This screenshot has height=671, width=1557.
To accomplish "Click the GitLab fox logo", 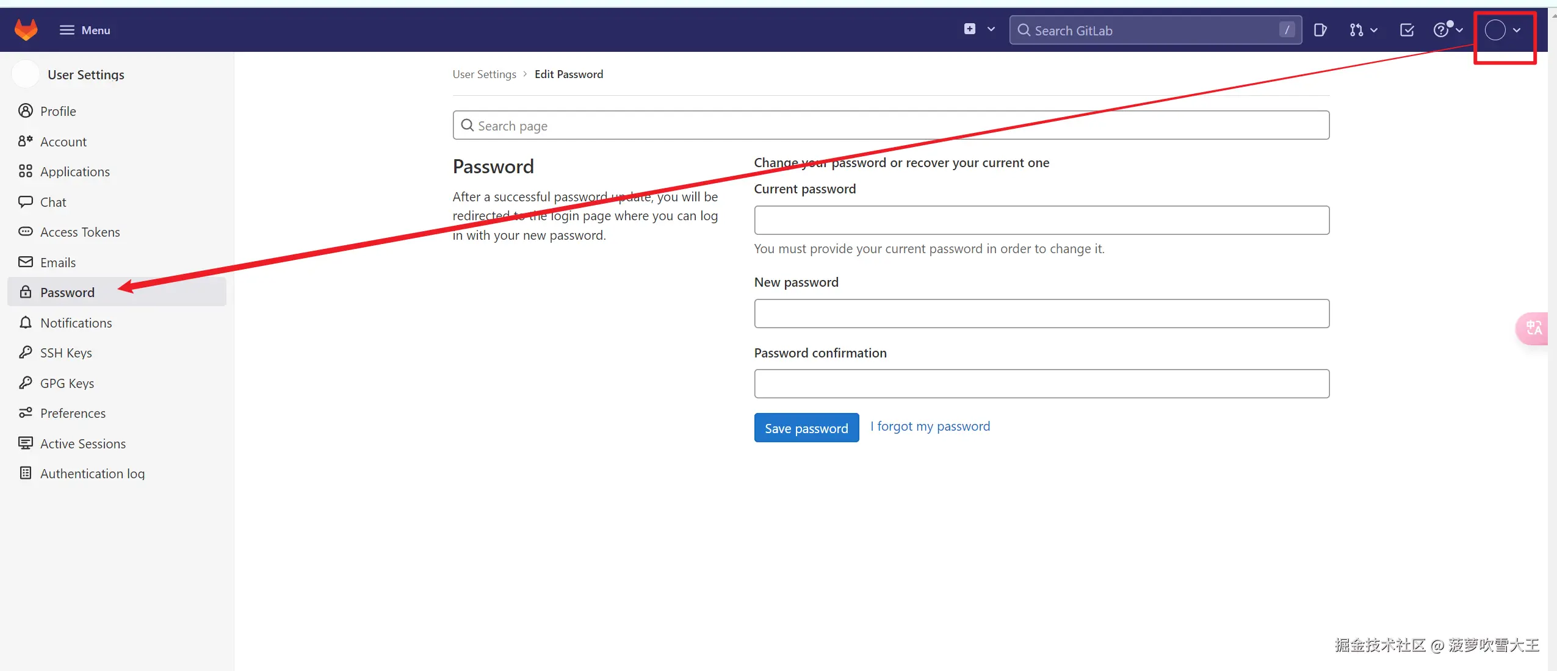I will (26, 29).
